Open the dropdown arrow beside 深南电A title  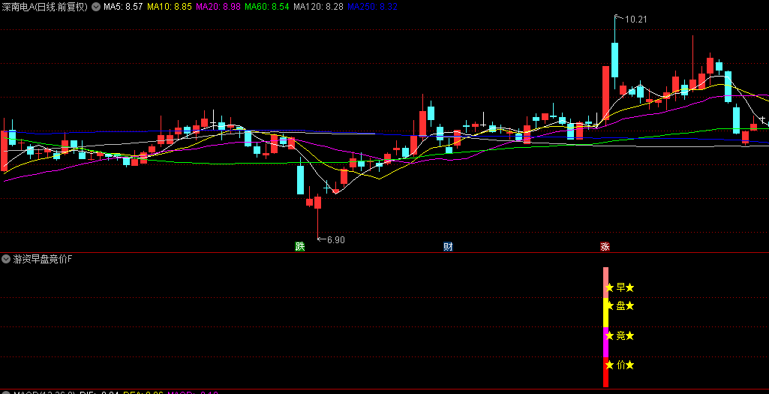point(95,7)
